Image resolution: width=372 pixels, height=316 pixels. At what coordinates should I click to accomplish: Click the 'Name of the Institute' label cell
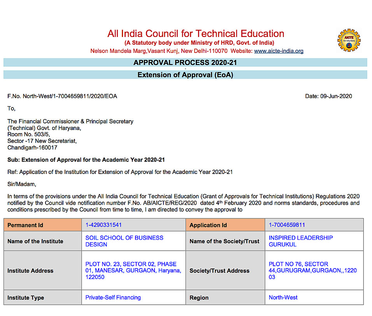click(x=43, y=241)
